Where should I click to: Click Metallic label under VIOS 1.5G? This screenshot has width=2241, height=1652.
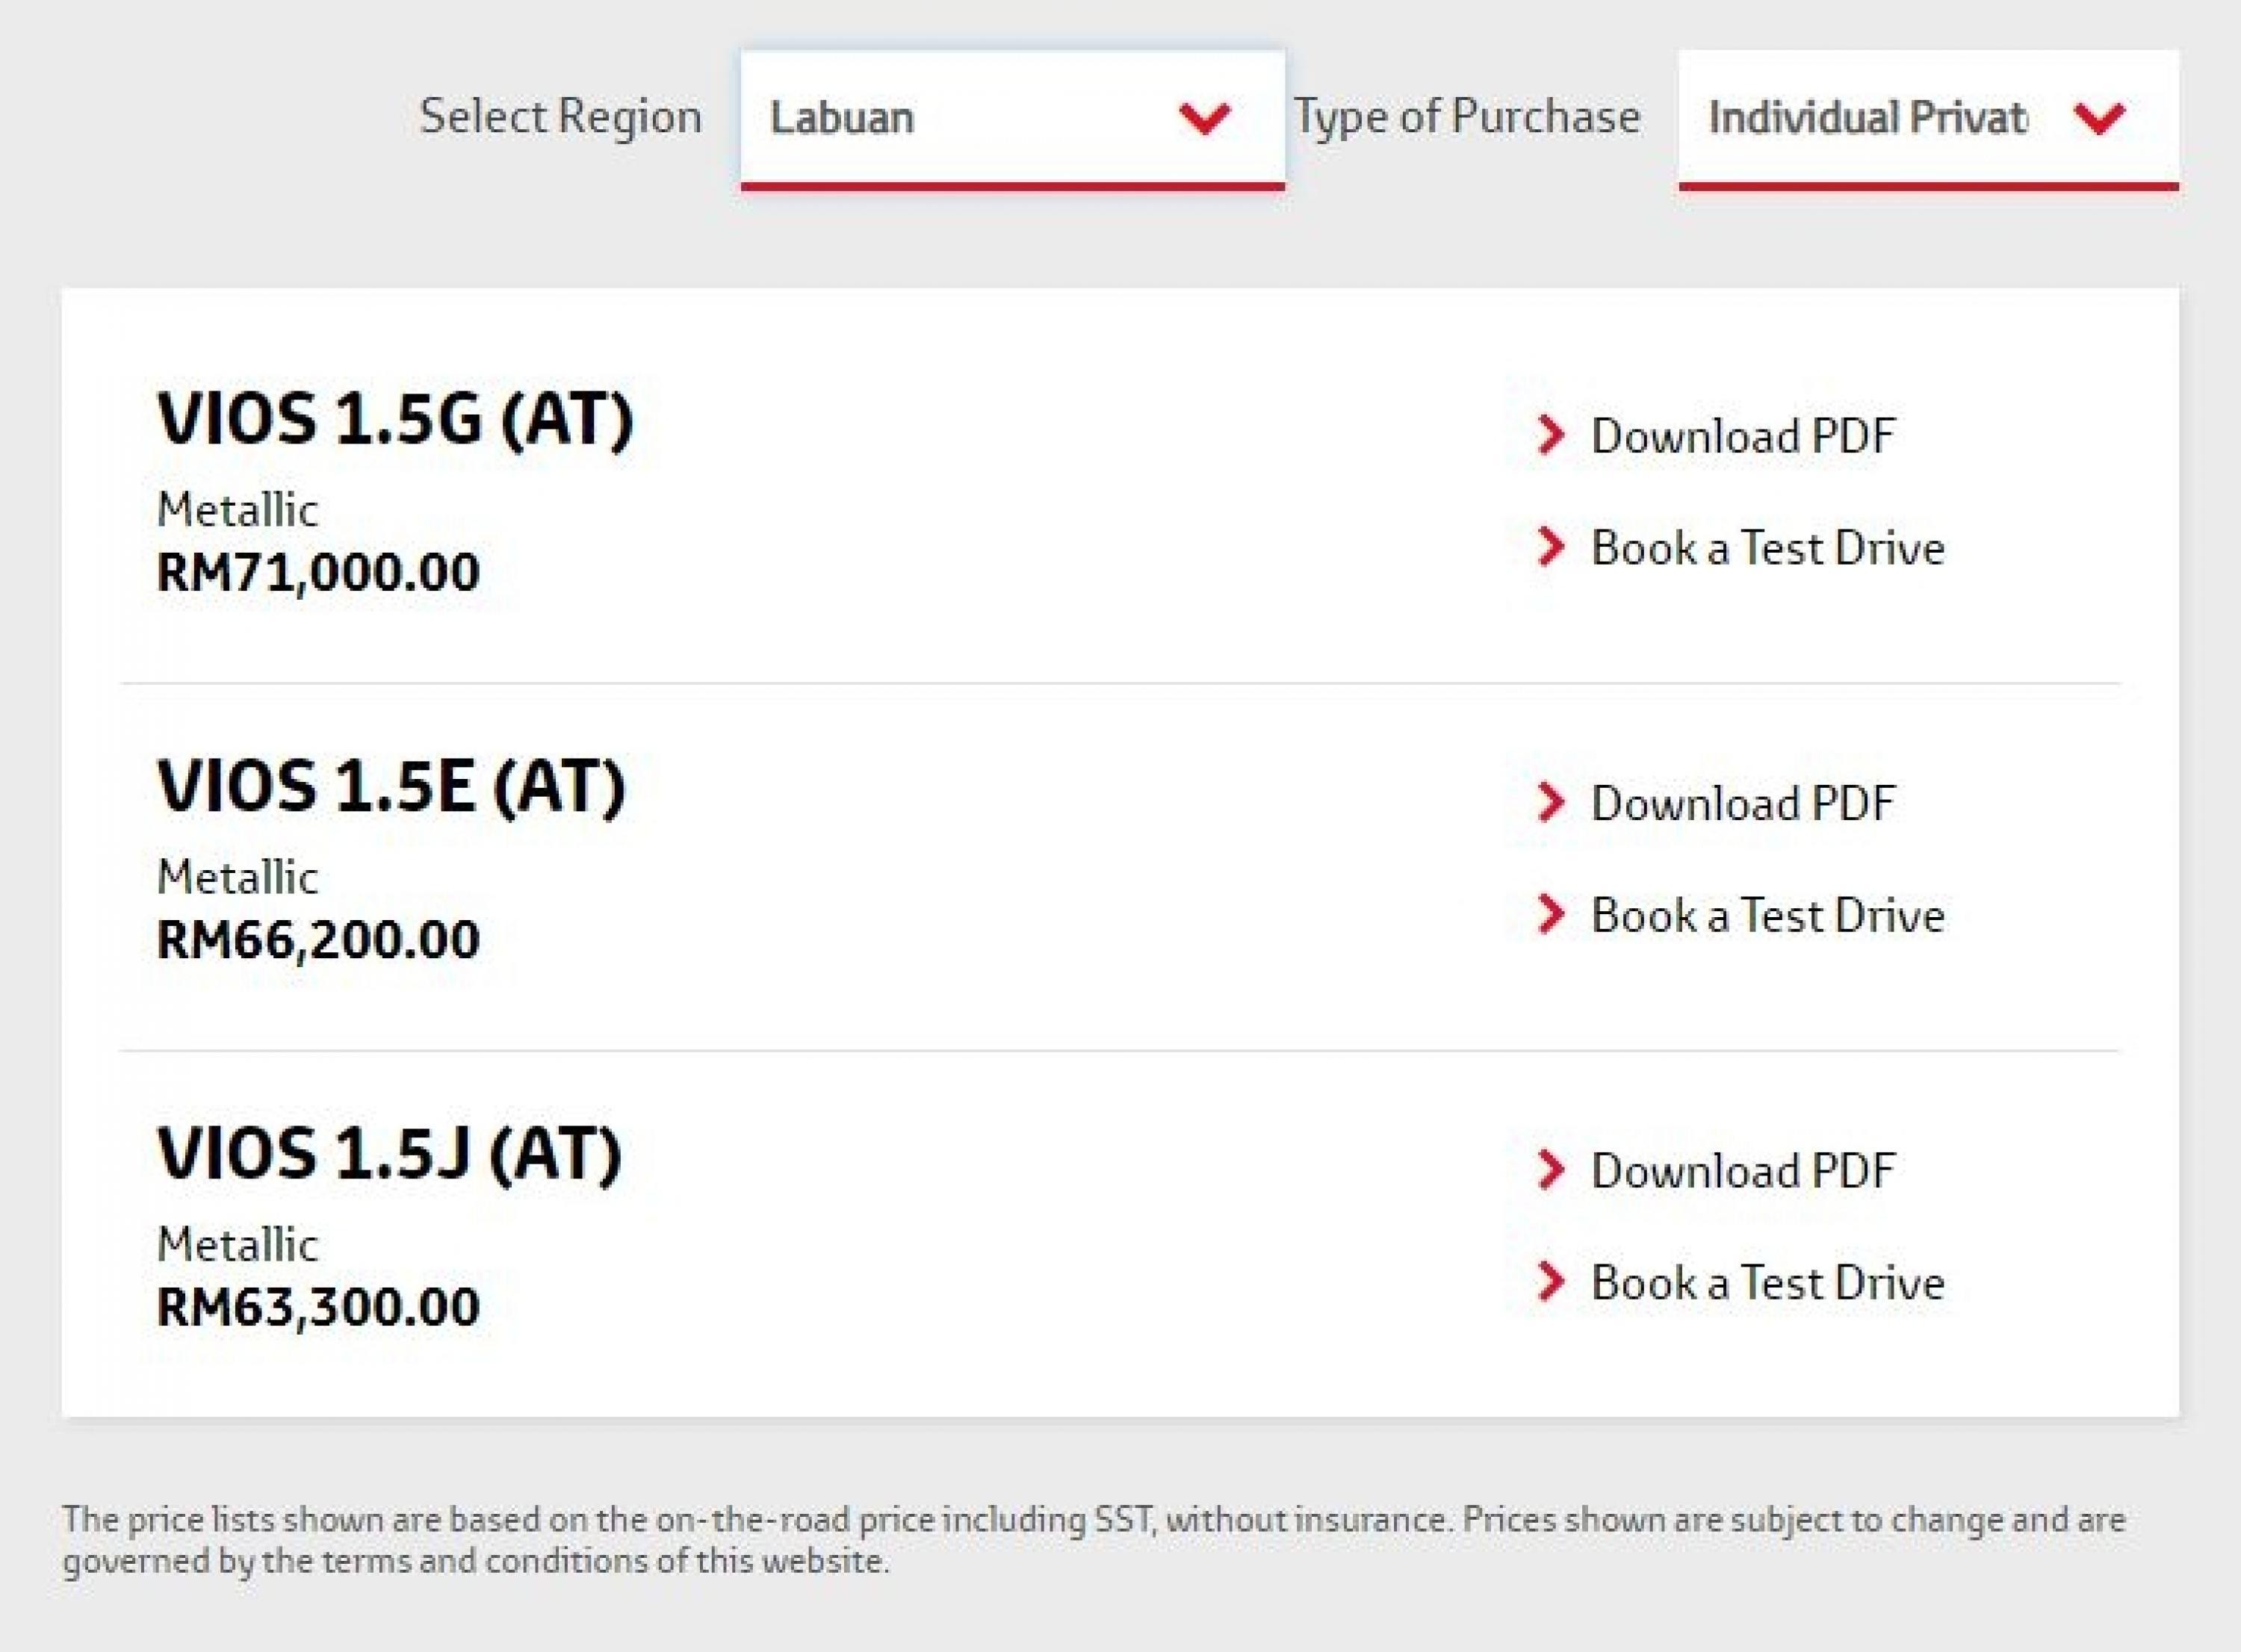[x=237, y=511]
